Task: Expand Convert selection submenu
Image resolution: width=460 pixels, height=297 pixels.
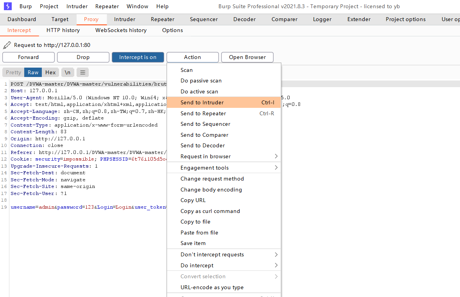Action: tap(224, 276)
